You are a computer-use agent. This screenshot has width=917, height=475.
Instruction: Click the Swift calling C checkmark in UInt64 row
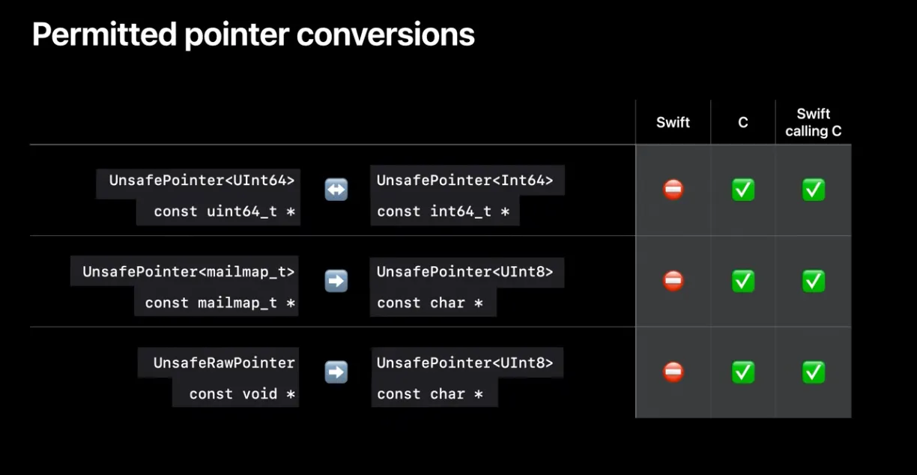click(x=814, y=190)
